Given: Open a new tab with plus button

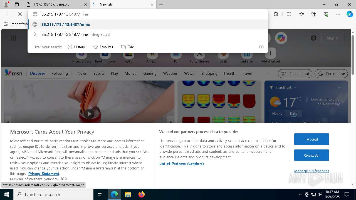Looking at the screenshot, I should coord(161,4).
